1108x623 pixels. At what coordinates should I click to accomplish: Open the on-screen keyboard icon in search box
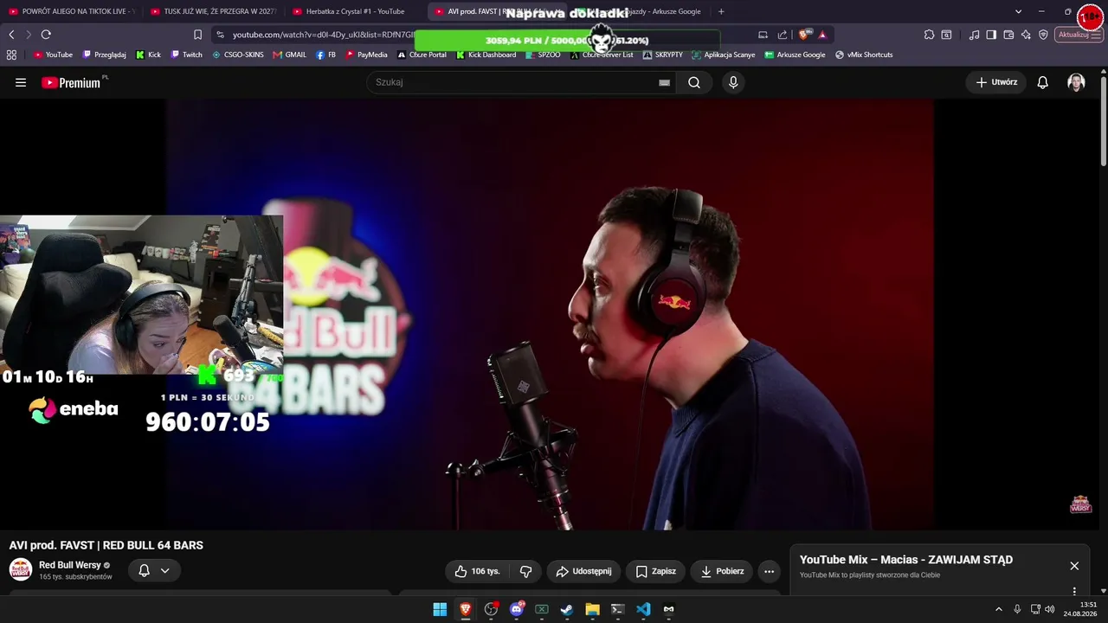tap(664, 82)
